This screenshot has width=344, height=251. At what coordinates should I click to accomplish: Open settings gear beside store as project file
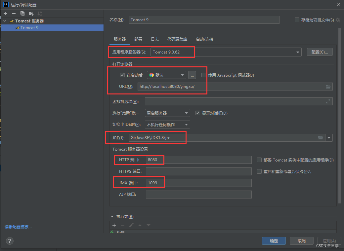coord(338,20)
